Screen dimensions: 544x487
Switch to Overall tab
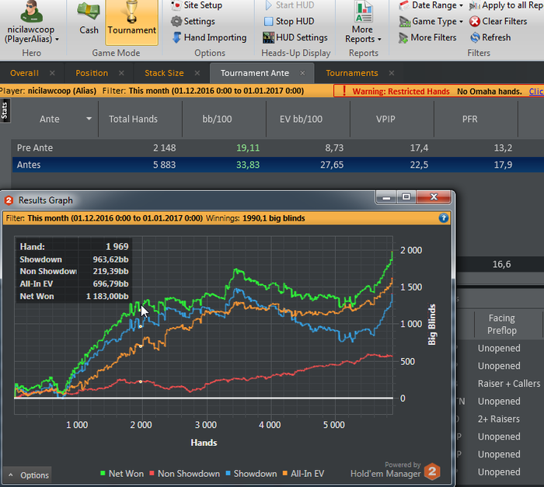24,73
